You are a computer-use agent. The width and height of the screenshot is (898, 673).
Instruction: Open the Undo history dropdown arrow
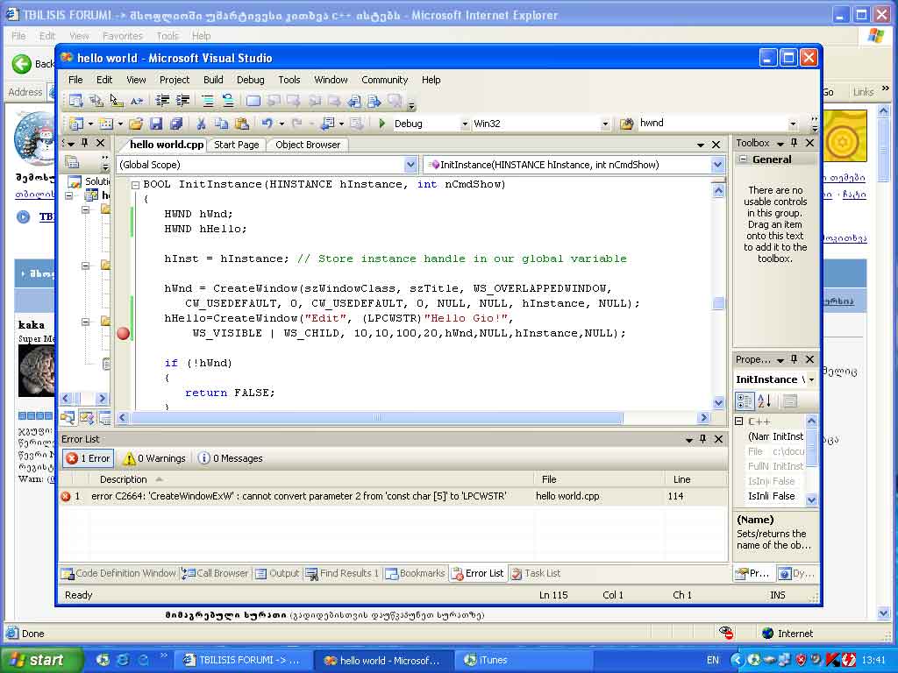[282, 124]
